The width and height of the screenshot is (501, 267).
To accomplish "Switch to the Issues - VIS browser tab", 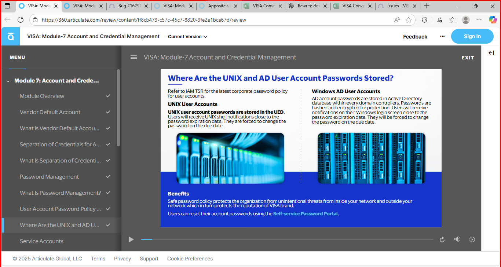I will click(398, 6).
